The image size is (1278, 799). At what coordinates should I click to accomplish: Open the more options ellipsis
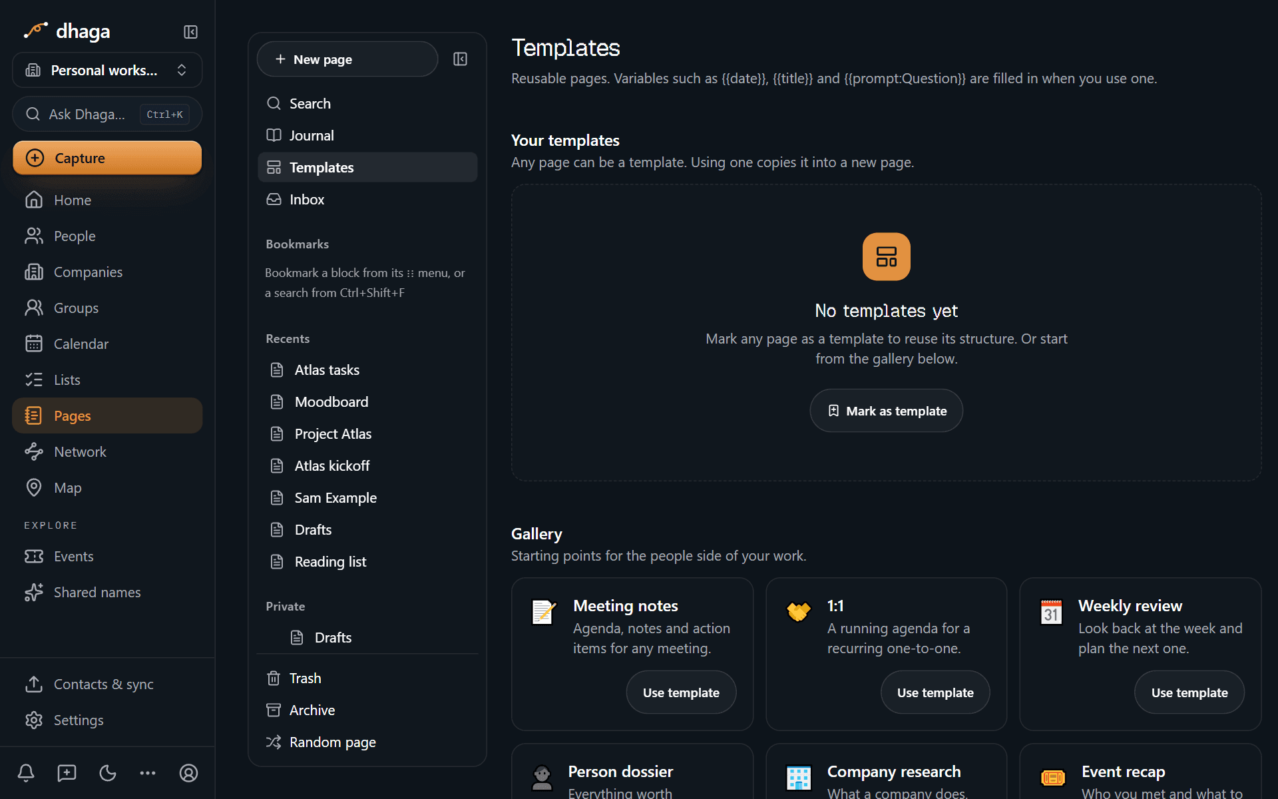point(148,773)
